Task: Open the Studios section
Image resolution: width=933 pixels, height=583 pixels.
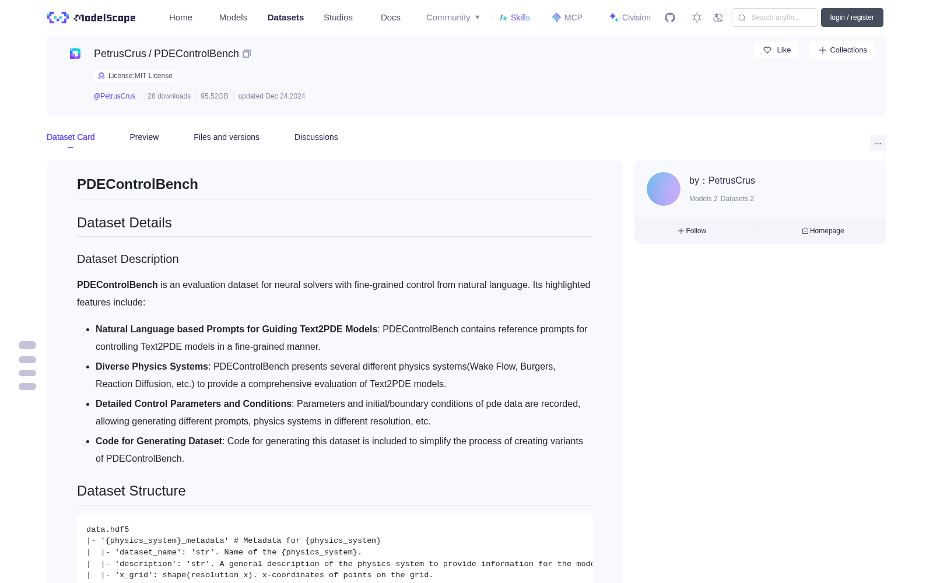Action: (x=338, y=17)
